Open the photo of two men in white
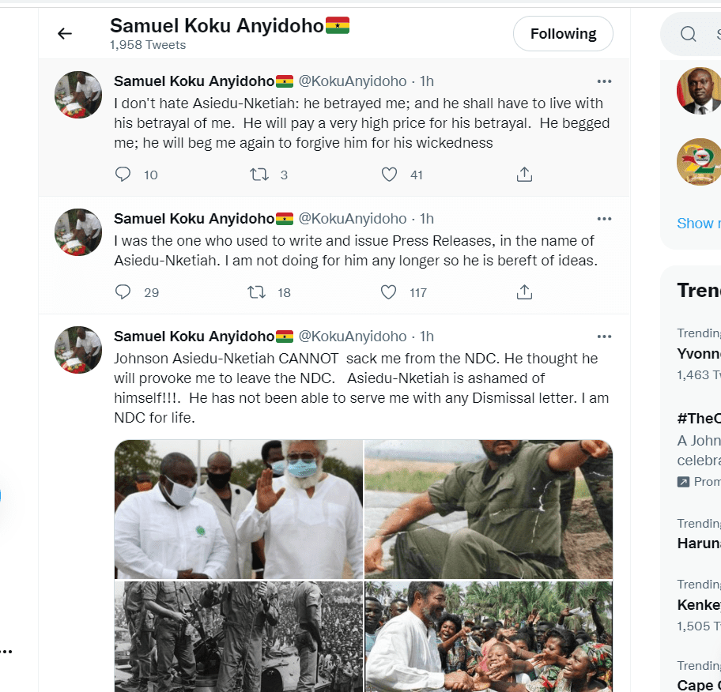 (x=238, y=510)
